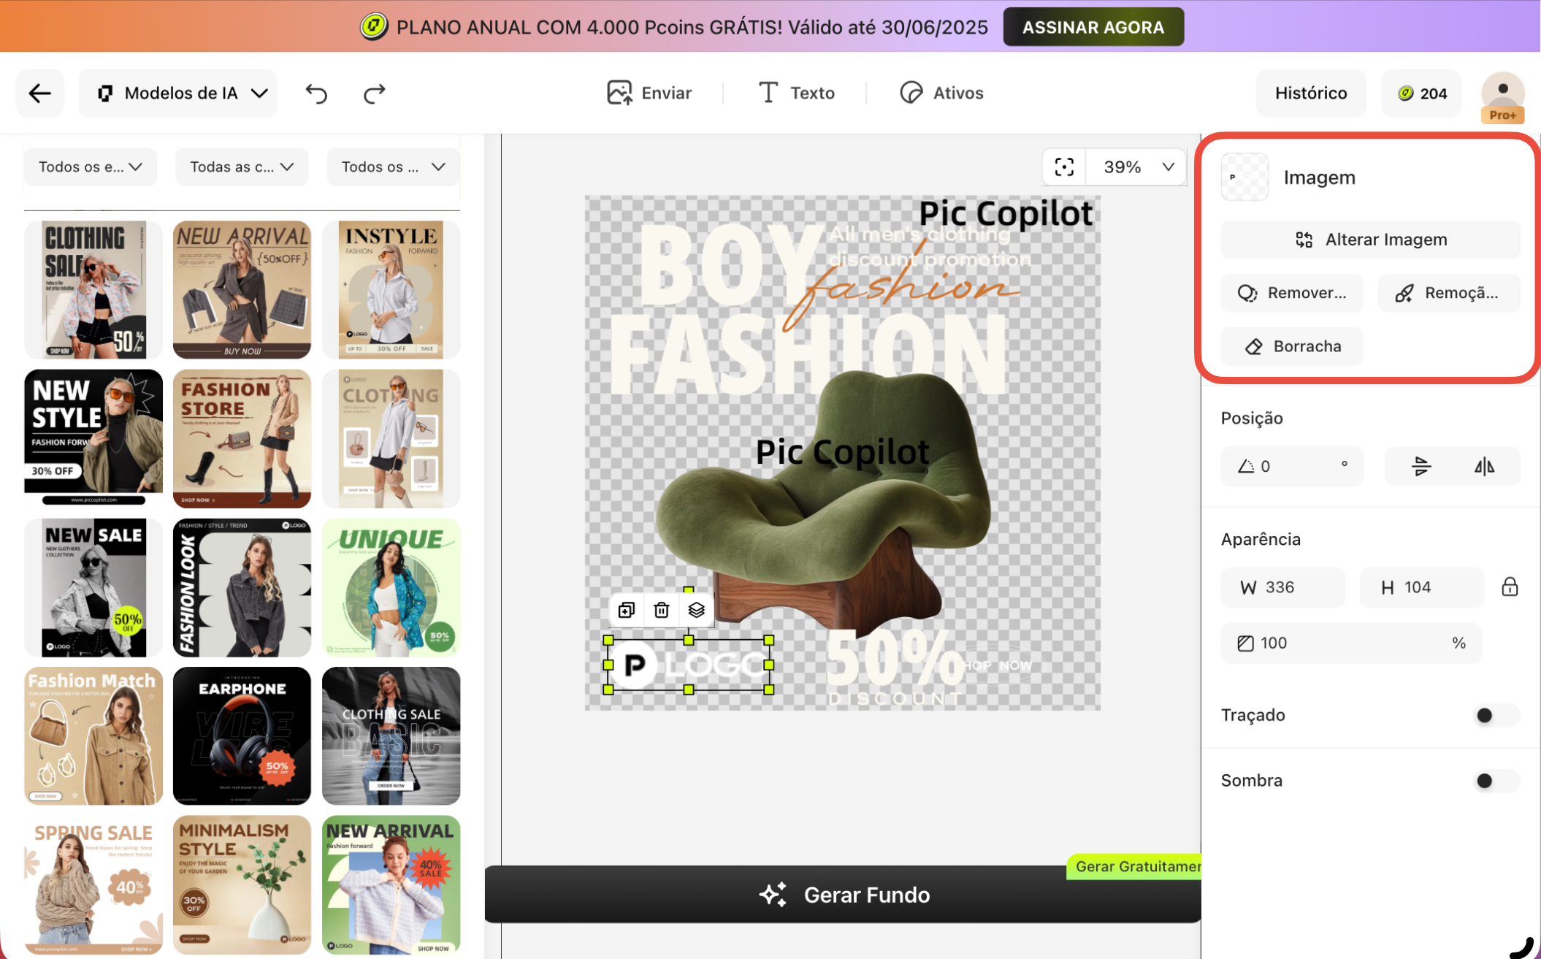Click the fit-to-screen focus icon

[x=1064, y=167]
